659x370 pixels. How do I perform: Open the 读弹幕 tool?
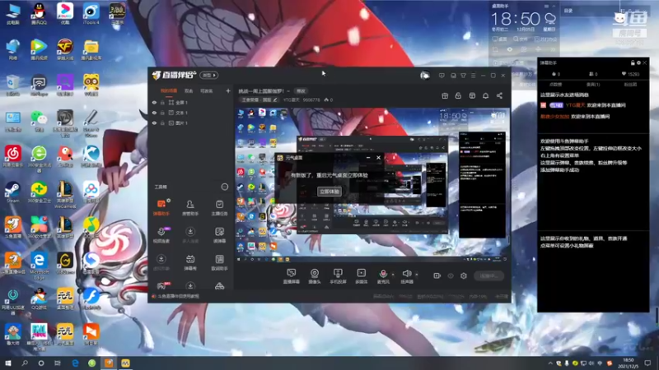[x=219, y=234]
